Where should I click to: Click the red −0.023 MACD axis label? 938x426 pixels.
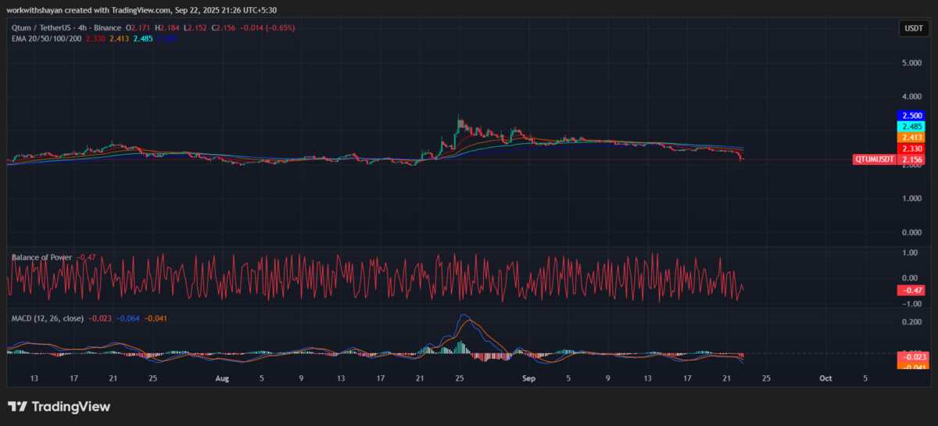click(x=912, y=357)
